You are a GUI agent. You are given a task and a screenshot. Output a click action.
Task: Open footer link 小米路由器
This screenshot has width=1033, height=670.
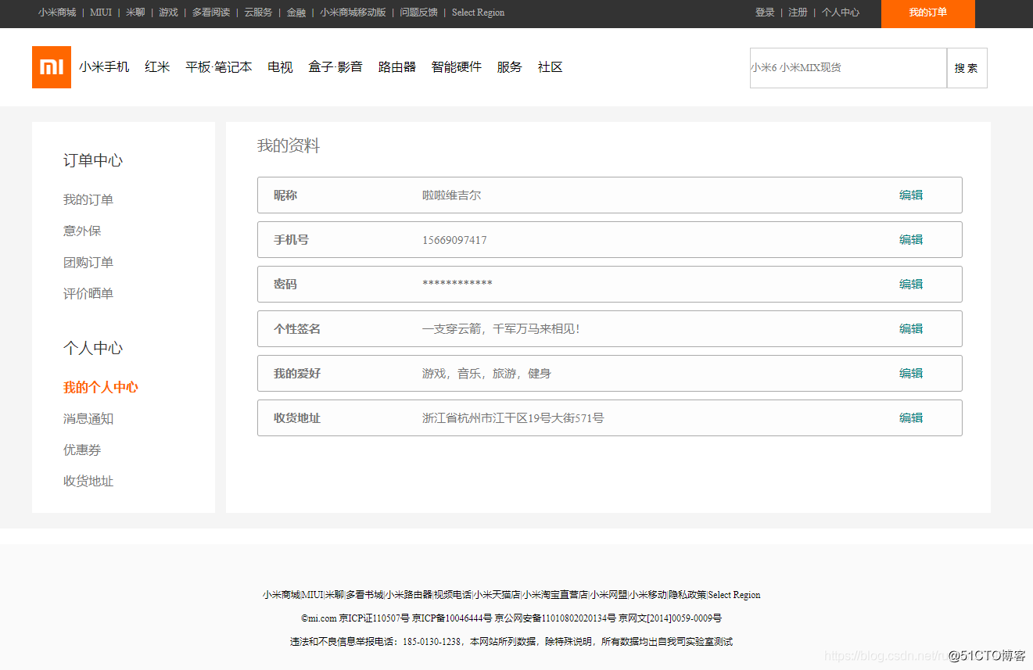pos(409,595)
